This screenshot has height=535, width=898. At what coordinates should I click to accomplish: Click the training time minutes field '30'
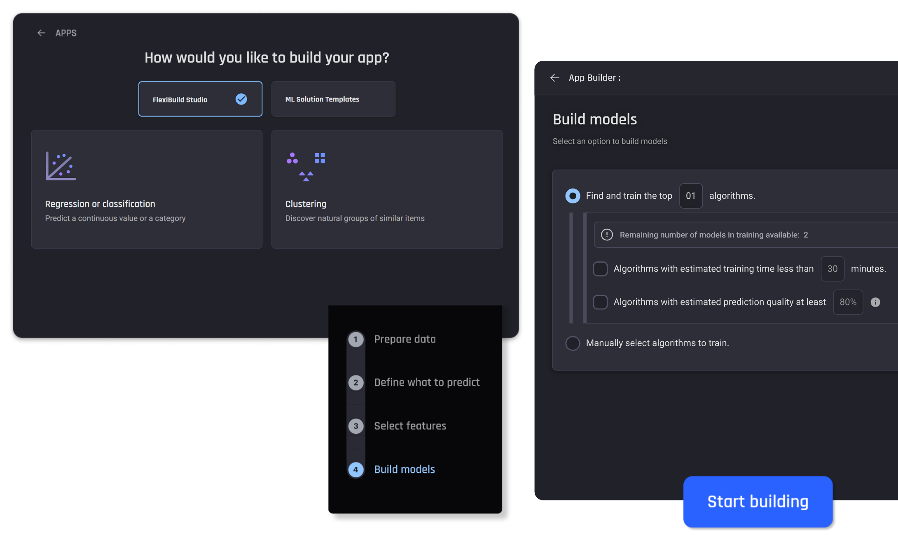[833, 269]
